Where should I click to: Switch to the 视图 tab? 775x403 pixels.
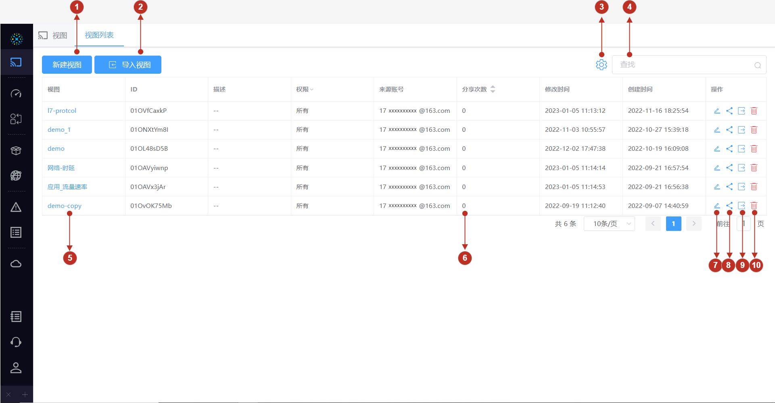point(60,35)
